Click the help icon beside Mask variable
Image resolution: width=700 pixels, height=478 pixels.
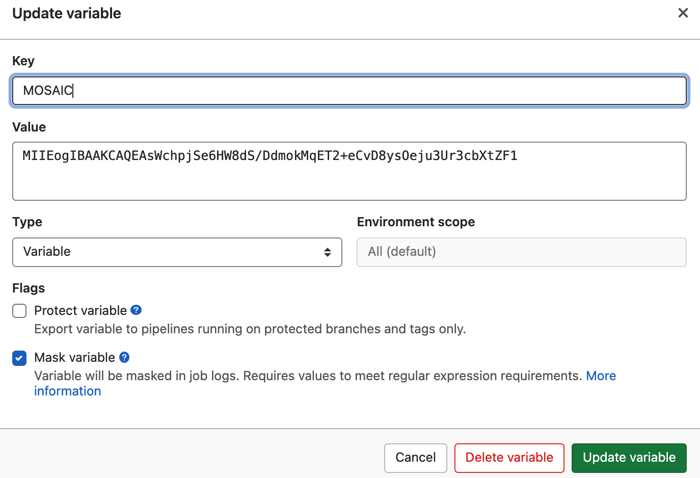[124, 357]
